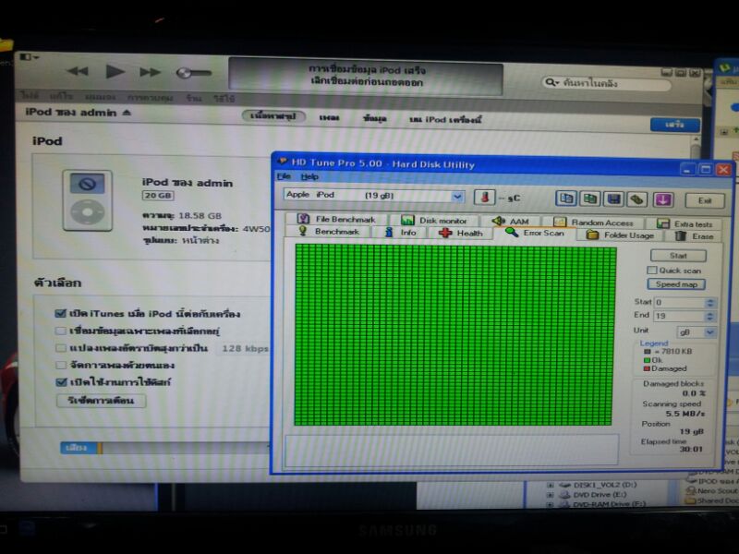This screenshot has width=739, height=554.
Task: Open the File menu in HD Tune
Action: [284, 176]
